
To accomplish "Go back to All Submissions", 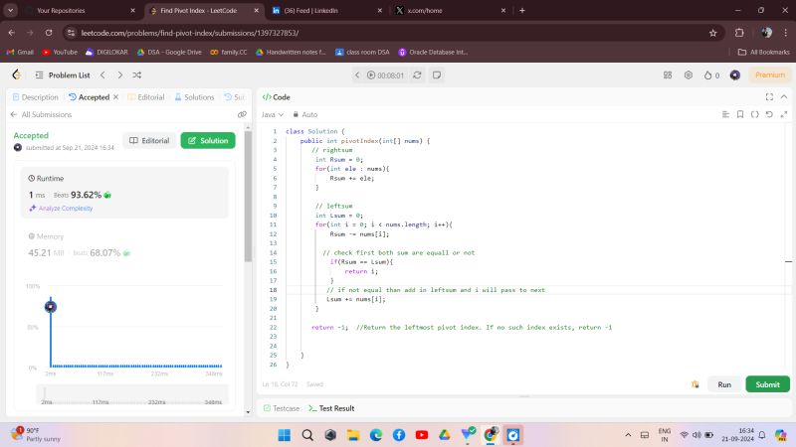I will tap(41, 114).
